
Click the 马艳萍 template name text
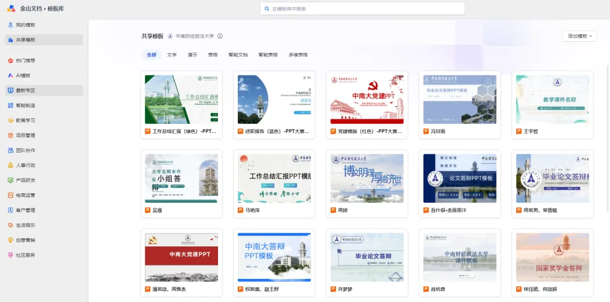point(253,210)
